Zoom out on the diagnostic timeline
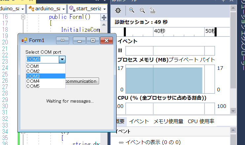The image size is (245, 145). tap(142, 11)
